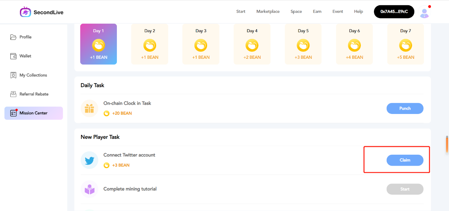This screenshot has height=211, width=449.
Task: Claim the Twitter account reward
Action: (405, 160)
